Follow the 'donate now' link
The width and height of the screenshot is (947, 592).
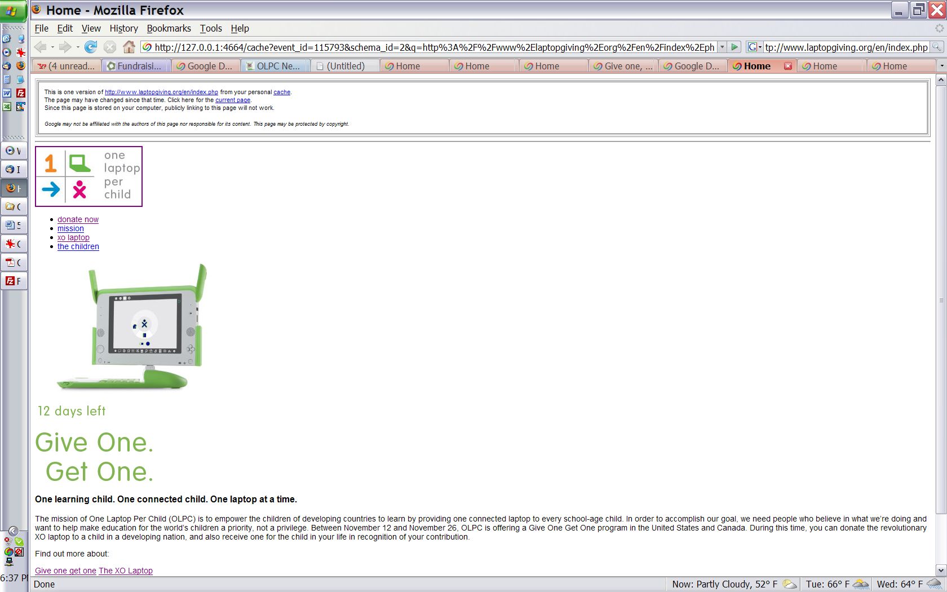click(x=78, y=219)
